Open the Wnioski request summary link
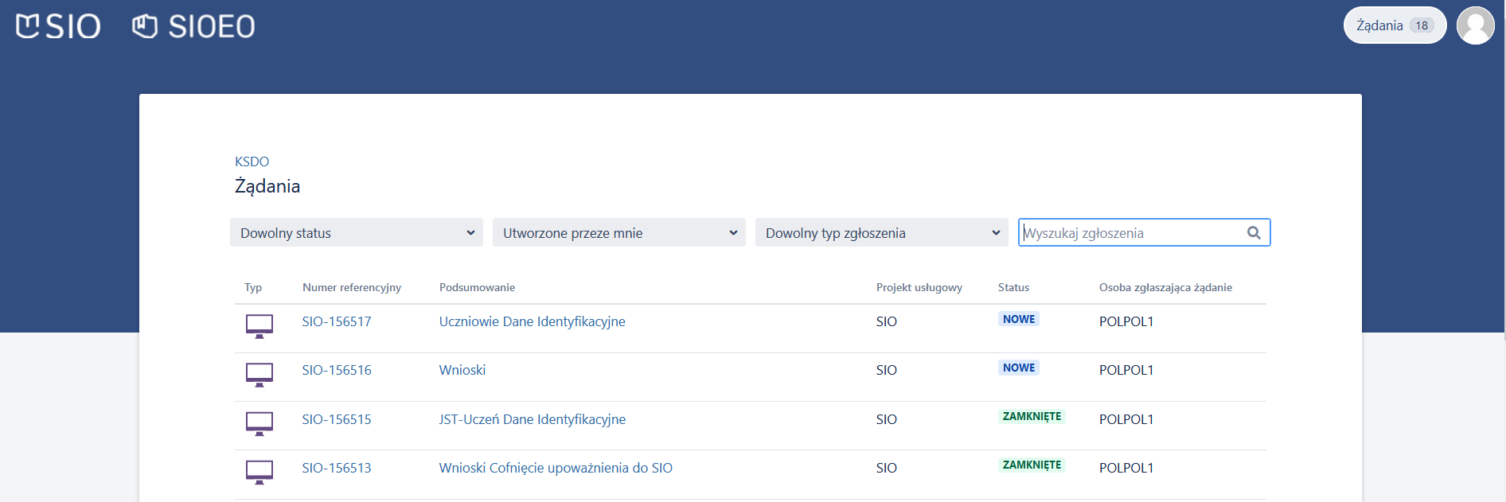This screenshot has width=1506, height=502. tap(462, 370)
